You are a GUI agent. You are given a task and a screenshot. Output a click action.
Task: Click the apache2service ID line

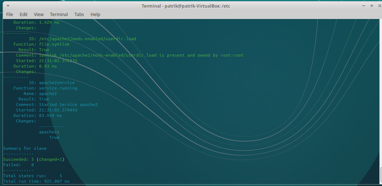(x=57, y=83)
